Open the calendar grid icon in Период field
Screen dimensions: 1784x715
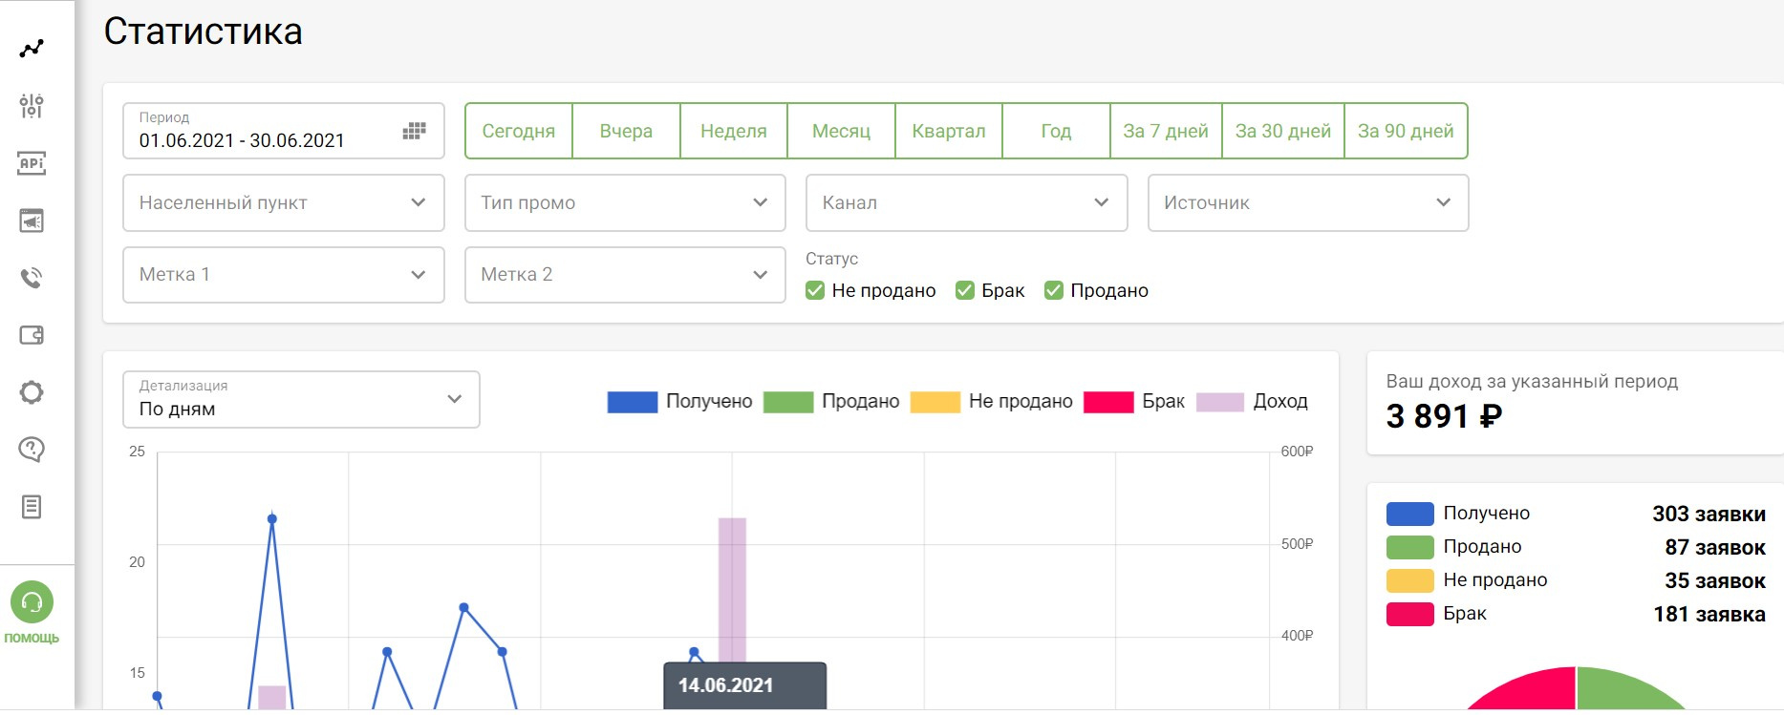[414, 131]
